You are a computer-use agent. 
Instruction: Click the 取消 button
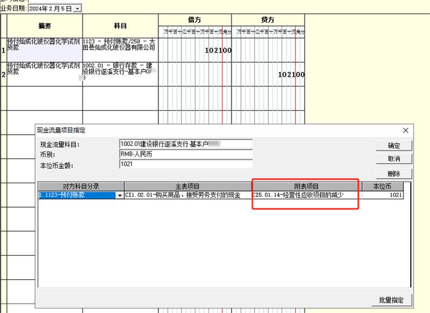tap(393, 159)
